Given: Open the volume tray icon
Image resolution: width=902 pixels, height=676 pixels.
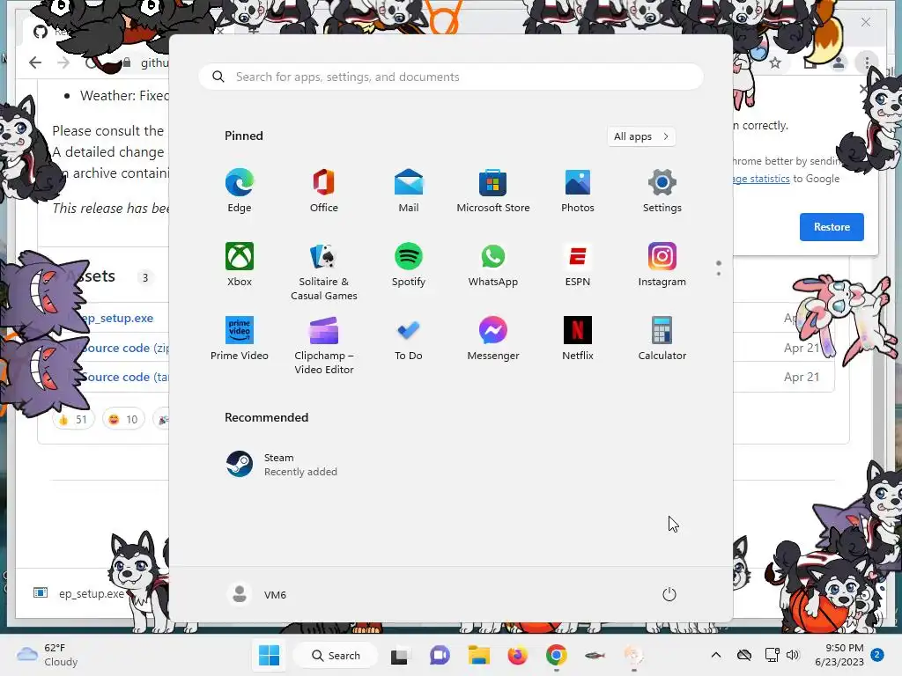Looking at the screenshot, I should click(x=793, y=655).
